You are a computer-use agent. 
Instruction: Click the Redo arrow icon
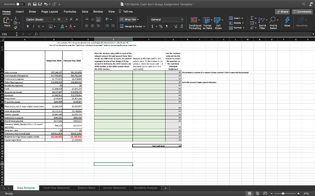coord(54,4)
